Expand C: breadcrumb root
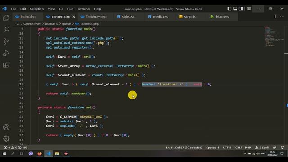The image size is (288, 162). click(x=18, y=23)
